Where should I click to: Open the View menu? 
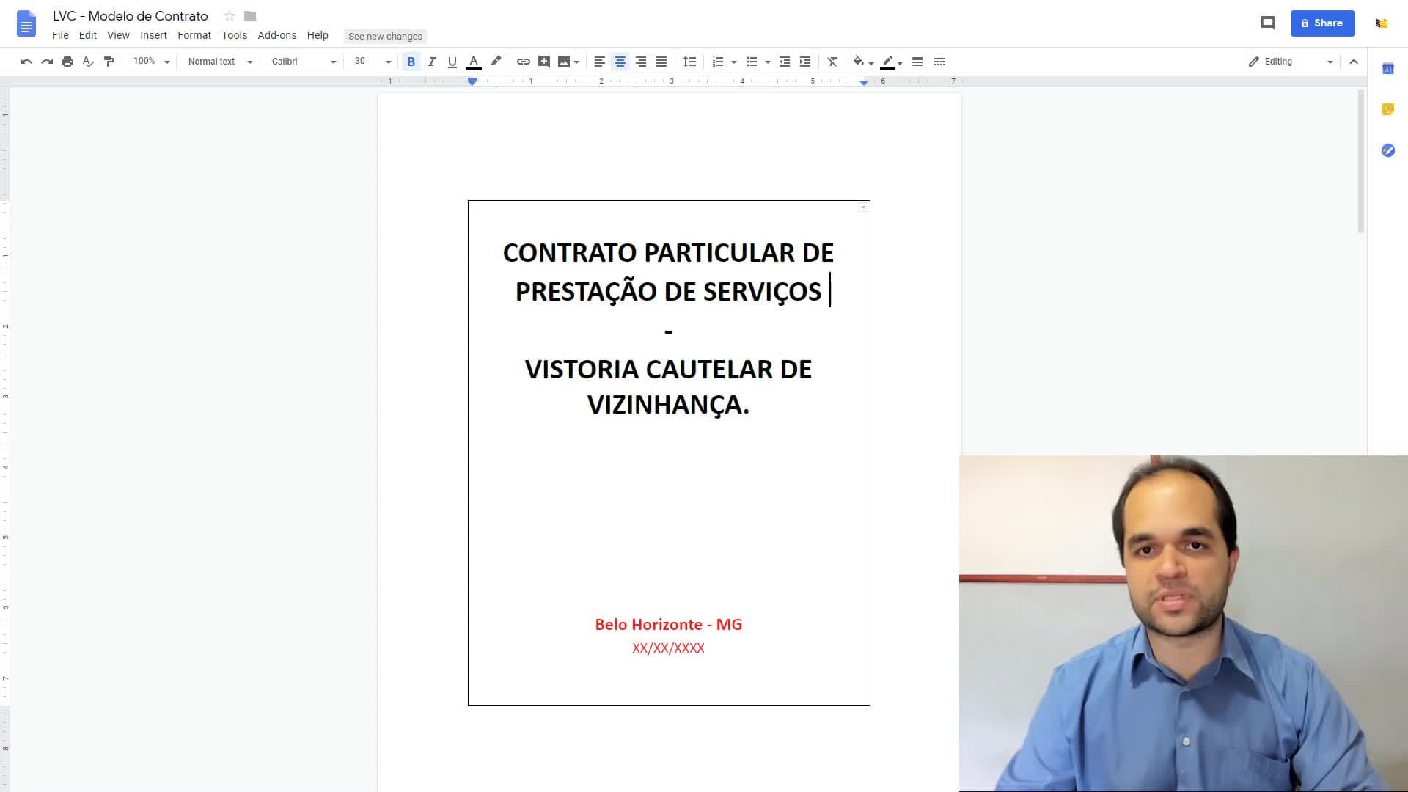point(118,35)
